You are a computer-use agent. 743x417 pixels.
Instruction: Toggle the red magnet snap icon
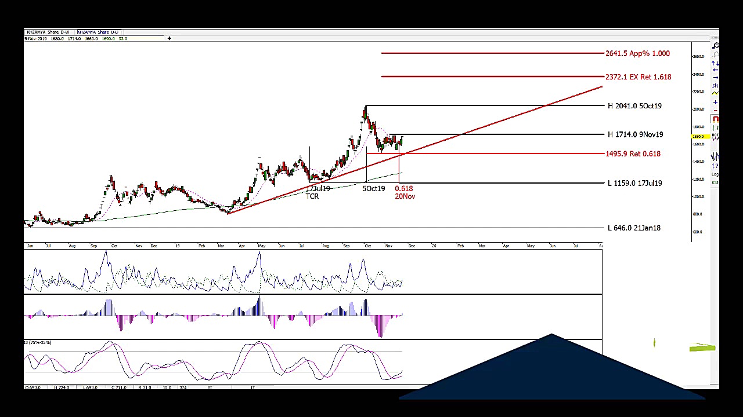coord(716,119)
